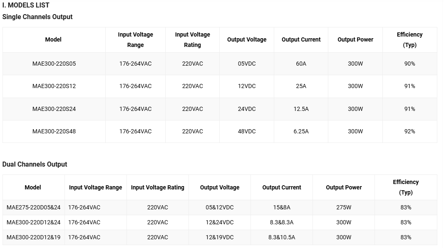Viewport: 444px width, 248px height.
Task: Click the MAE300-220D12&19 model cell
Action: (x=33, y=237)
